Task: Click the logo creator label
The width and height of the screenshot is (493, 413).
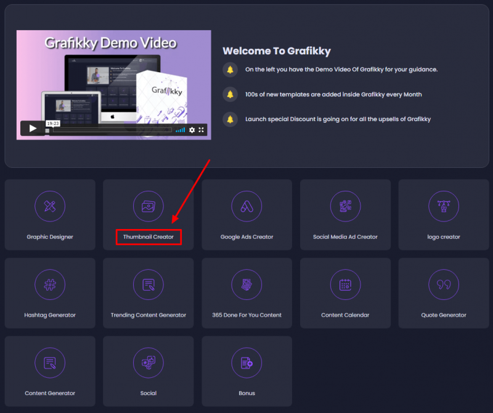Action: click(x=444, y=237)
